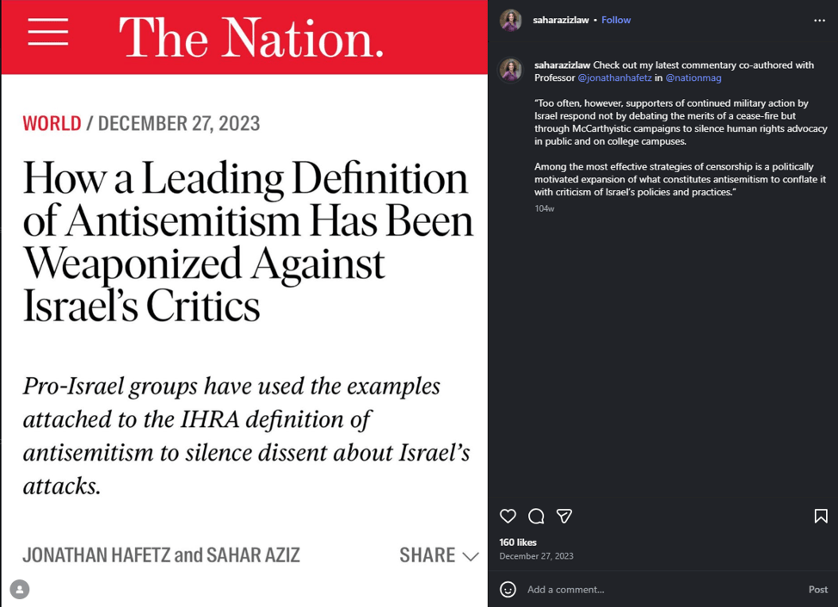This screenshot has width=838, height=607.
Task: Submit comment with the Post button
Action: pos(817,590)
